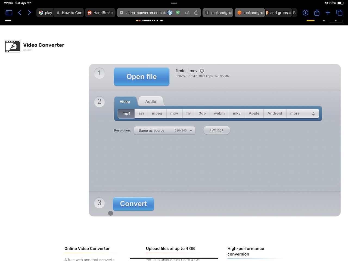348x261 pixels.
Task: Open the more formats dropdown
Action: 302,113
